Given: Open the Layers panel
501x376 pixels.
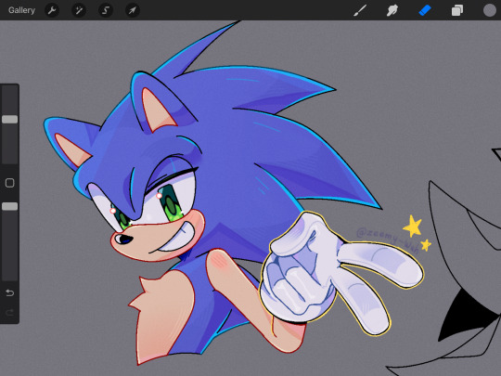Looking at the screenshot, I should (x=457, y=10).
